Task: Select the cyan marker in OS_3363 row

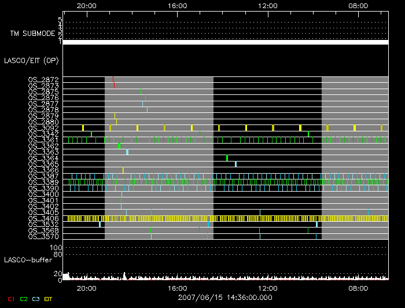Action: (x=127, y=152)
